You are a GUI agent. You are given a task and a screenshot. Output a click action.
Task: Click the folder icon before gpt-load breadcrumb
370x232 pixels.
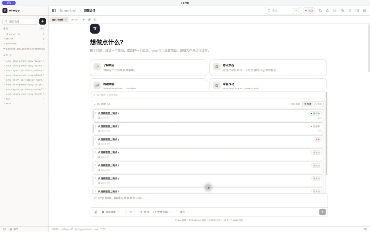[61, 11]
